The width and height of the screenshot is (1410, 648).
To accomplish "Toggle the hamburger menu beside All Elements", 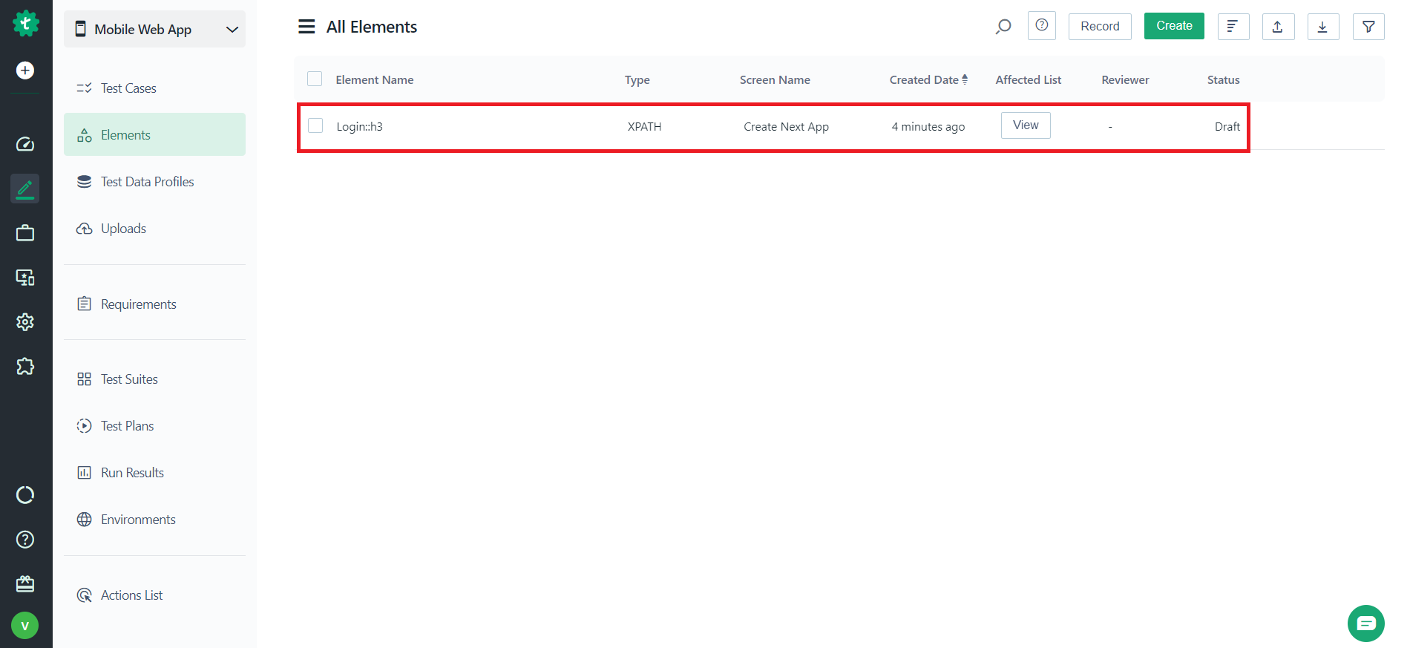I will [306, 27].
